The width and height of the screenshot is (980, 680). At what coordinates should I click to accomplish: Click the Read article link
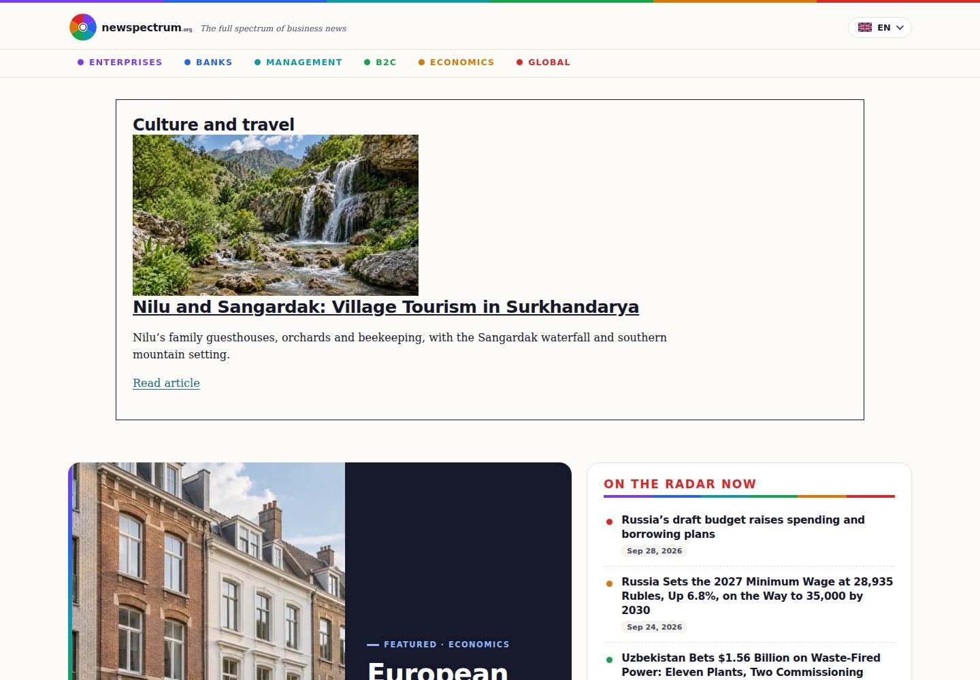pyautogui.click(x=166, y=383)
